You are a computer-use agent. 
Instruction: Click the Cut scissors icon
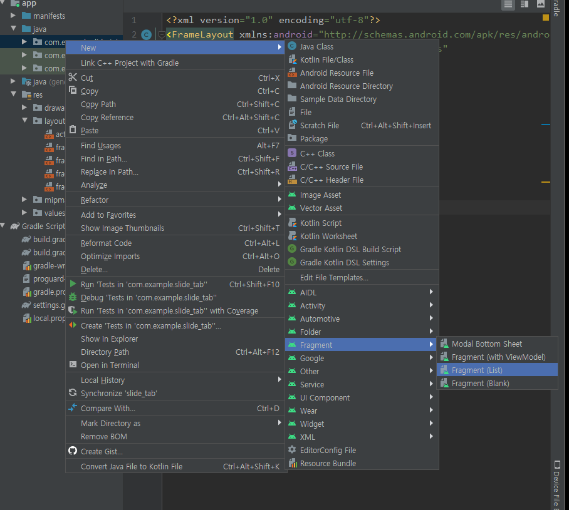pyautogui.click(x=73, y=77)
